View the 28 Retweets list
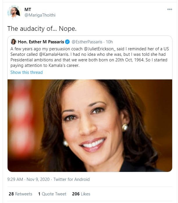This screenshot has height=203, width=178. (21, 194)
